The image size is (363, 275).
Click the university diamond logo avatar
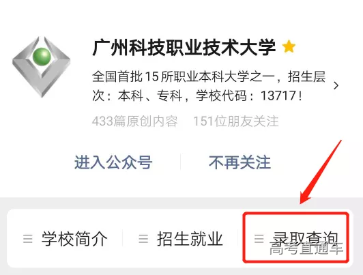[42, 67]
